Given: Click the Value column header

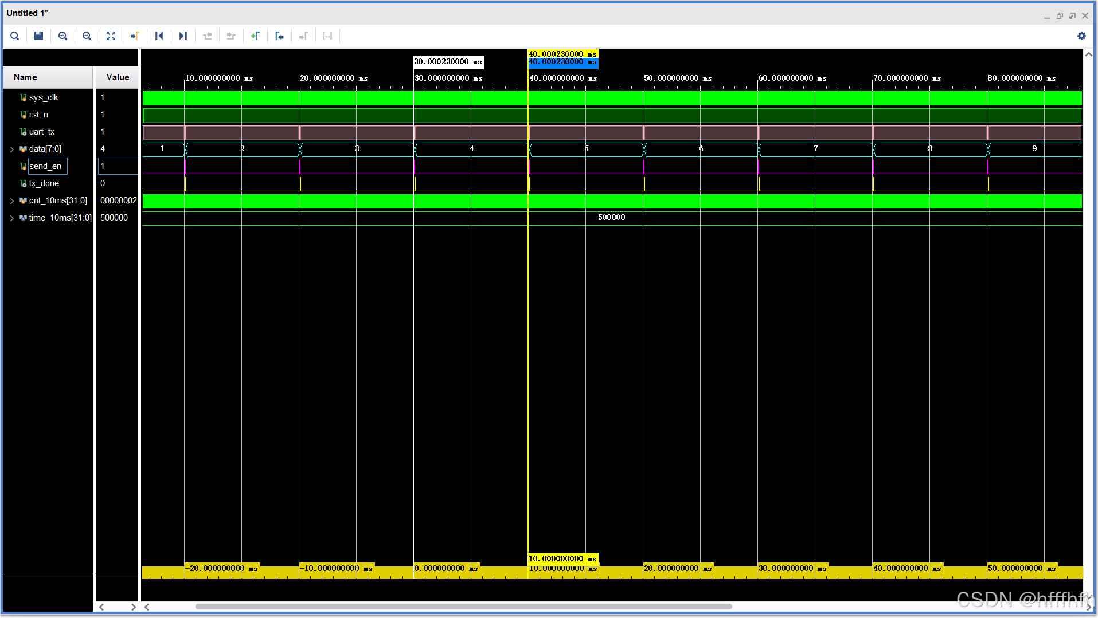Looking at the screenshot, I should pyautogui.click(x=117, y=77).
